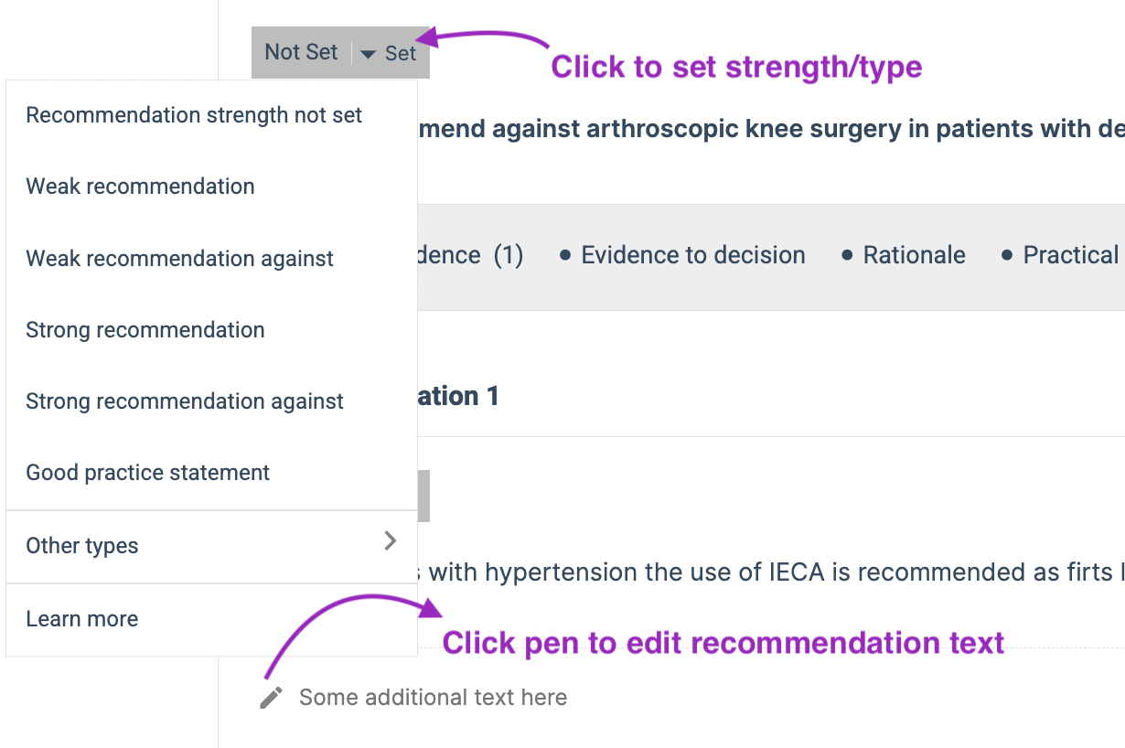Click Learn more in the dropdown
Screen dimensions: 1125x748
point(211,619)
